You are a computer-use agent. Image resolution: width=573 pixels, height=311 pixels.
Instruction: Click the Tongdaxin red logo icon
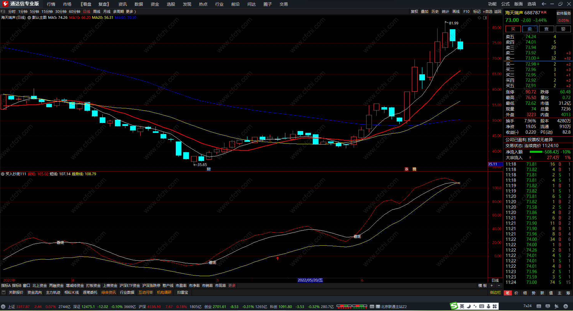pyautogui.click(x=5, y=4)
